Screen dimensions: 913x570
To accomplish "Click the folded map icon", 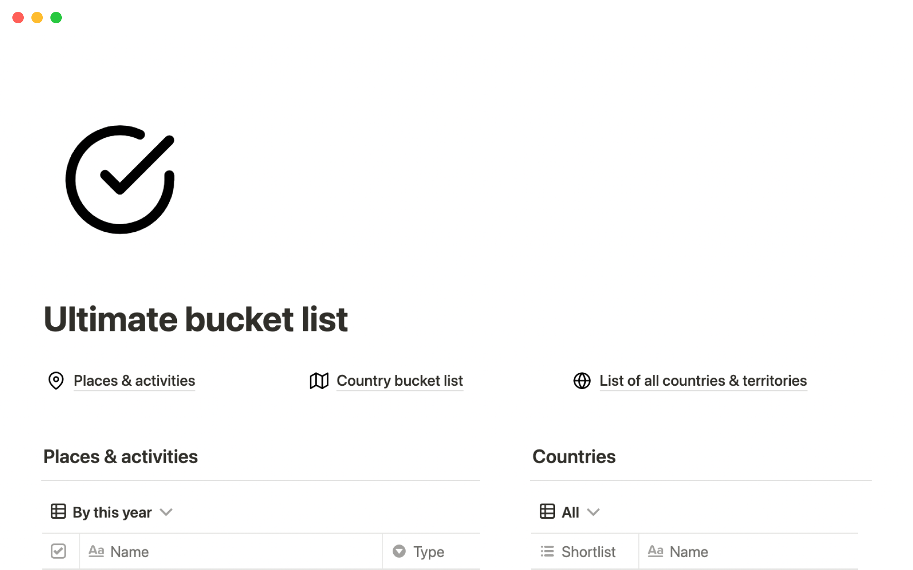I will click(319, 380).
